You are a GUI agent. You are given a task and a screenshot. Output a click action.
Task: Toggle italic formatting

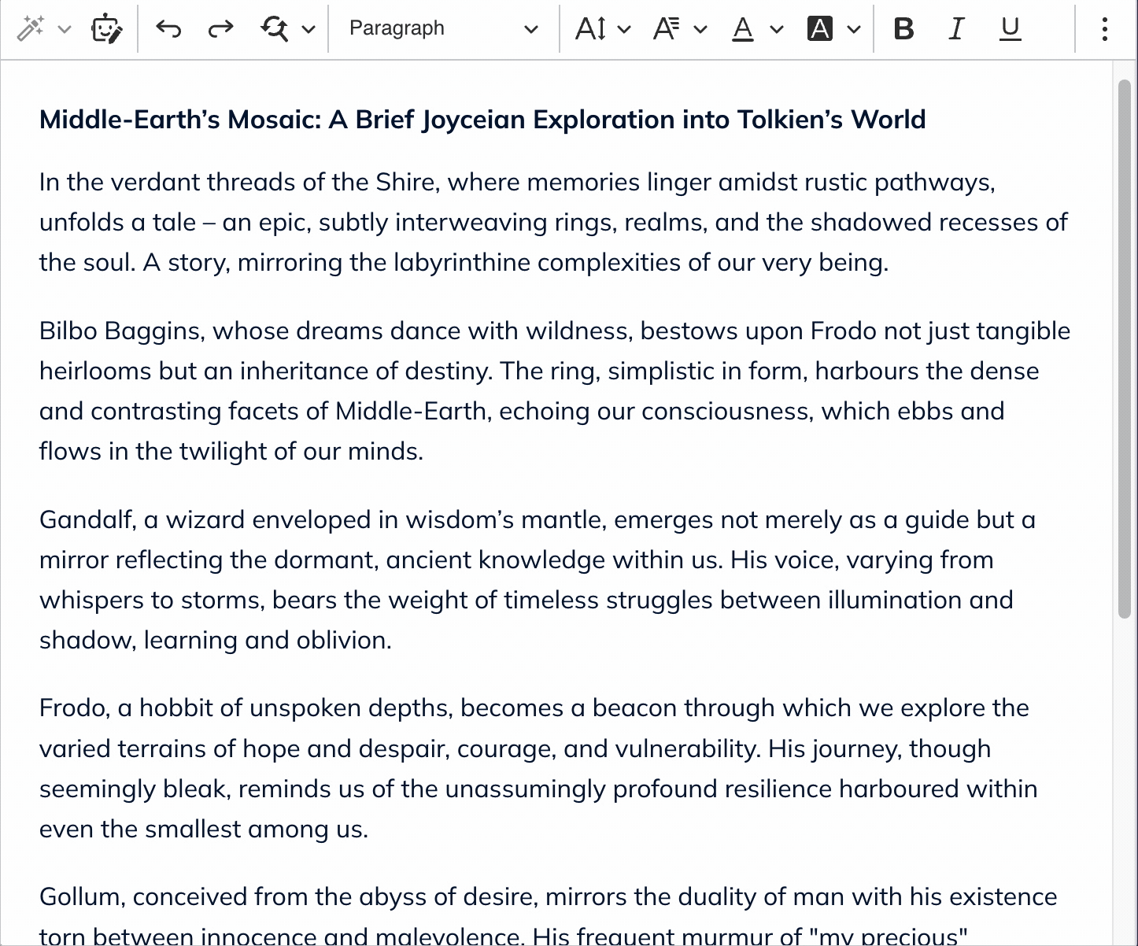point(956,29)
